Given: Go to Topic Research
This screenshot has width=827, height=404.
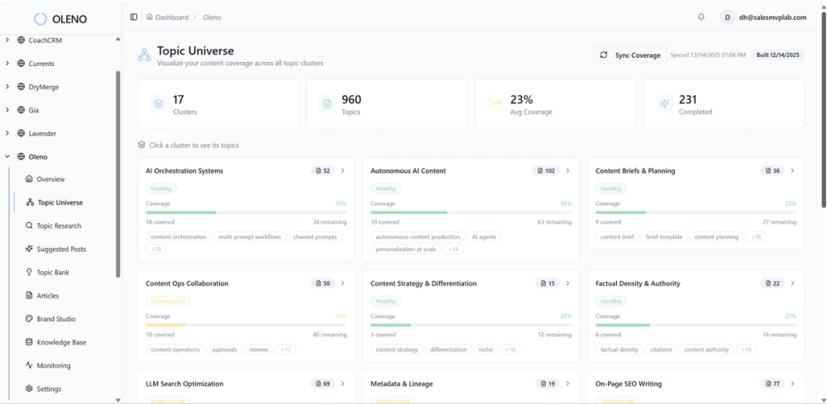Looking at the screenshot, I should click(x=59, y=226).
